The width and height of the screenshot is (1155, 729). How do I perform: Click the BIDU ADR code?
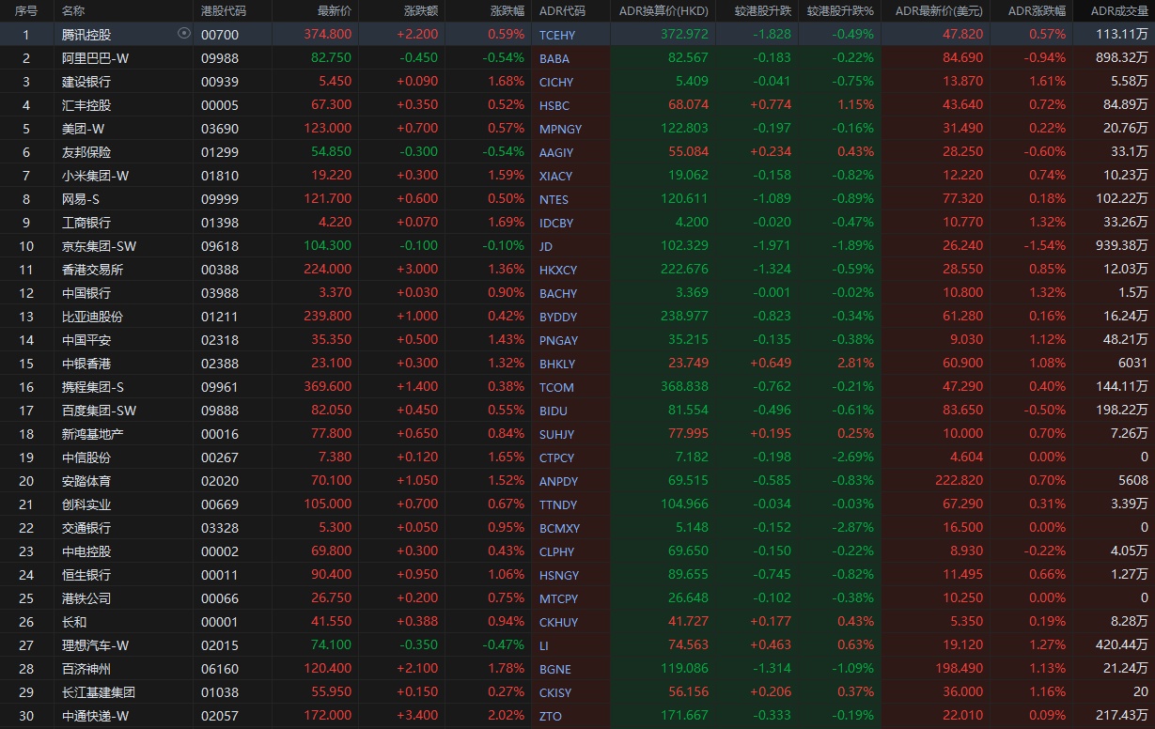coord(554,411)
